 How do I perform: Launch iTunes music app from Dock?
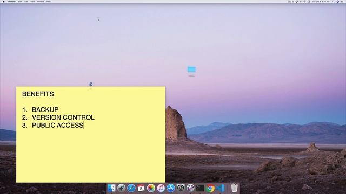coord(161,188)
